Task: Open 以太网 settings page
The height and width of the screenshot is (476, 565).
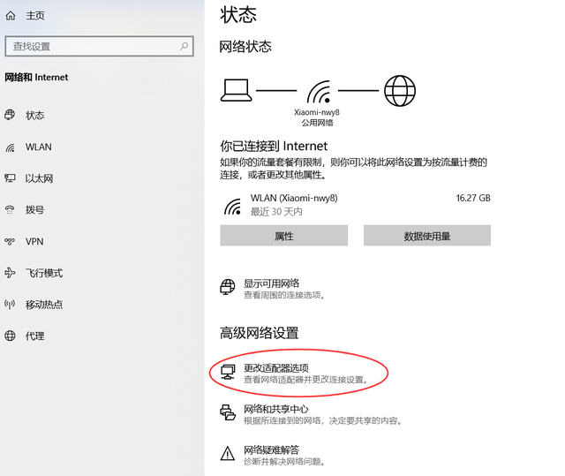Action: (39, 178)
